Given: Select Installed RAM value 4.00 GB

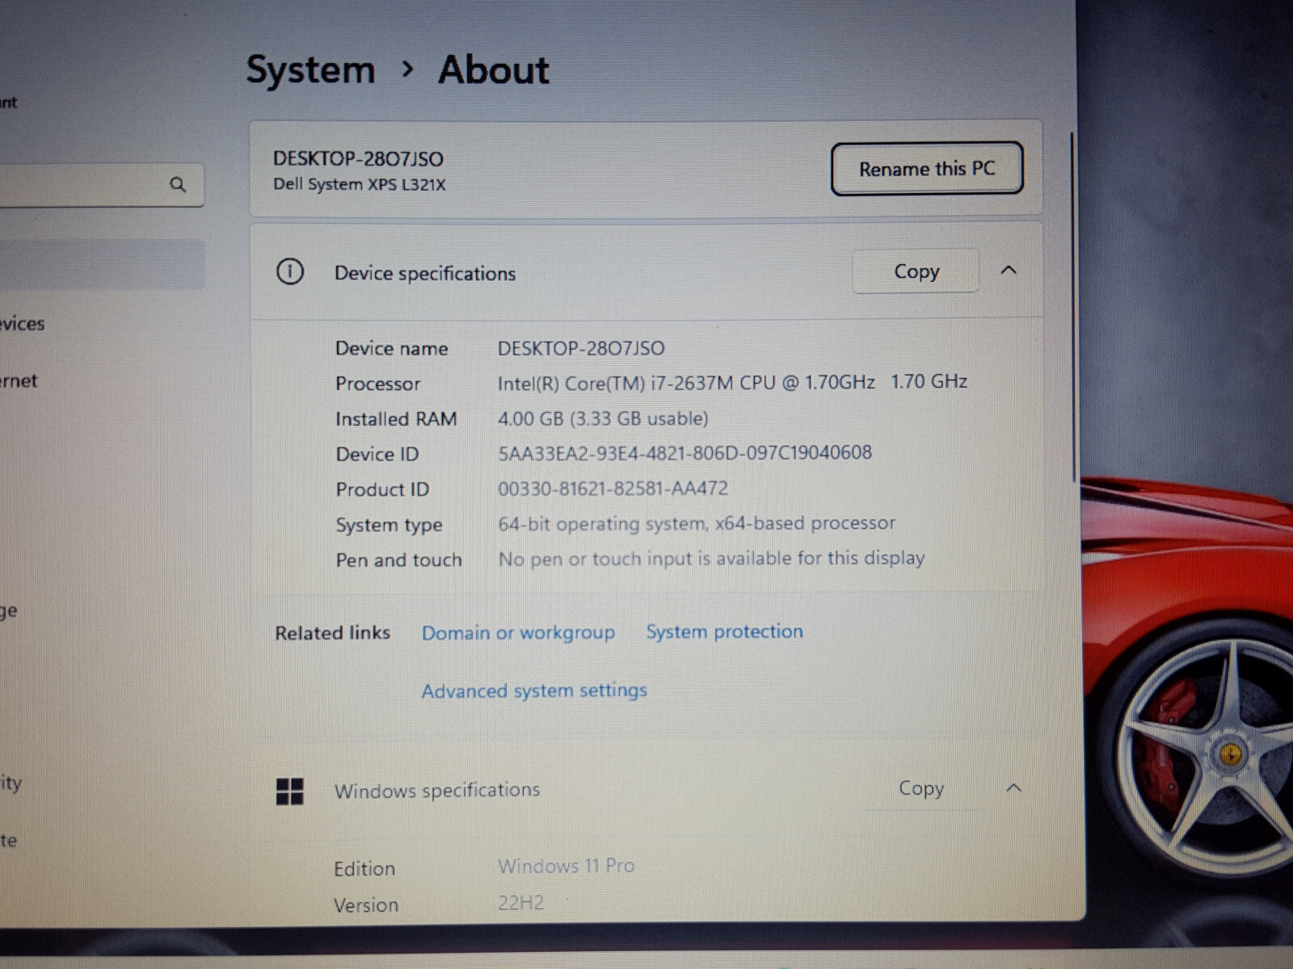Looking at the screenshot, I should click(x=603, y=418).
